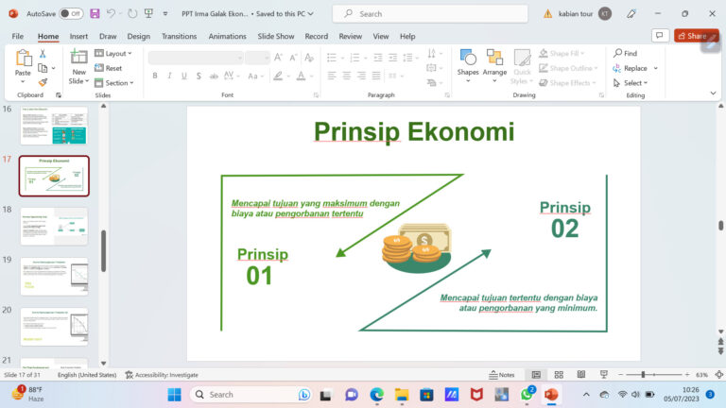Open the Transitions tab

[179, 36]
